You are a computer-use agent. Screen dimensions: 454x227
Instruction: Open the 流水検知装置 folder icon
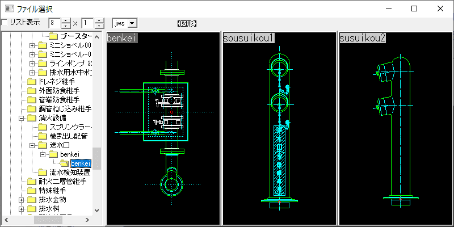[43, 173]
